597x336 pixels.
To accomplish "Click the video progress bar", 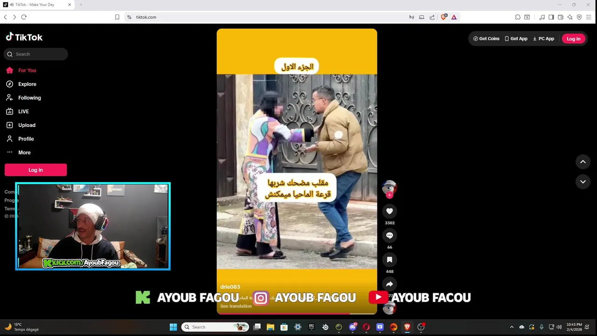I will click(297, 314).
